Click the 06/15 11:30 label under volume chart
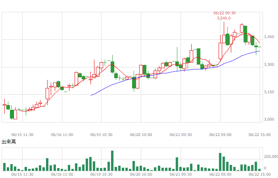 click(x=22, y=174)
